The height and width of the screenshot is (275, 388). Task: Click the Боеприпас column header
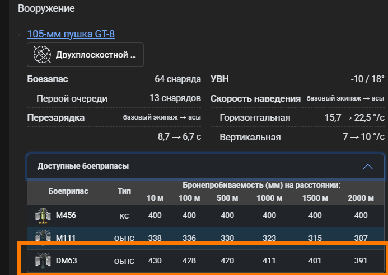click(68, 191)
